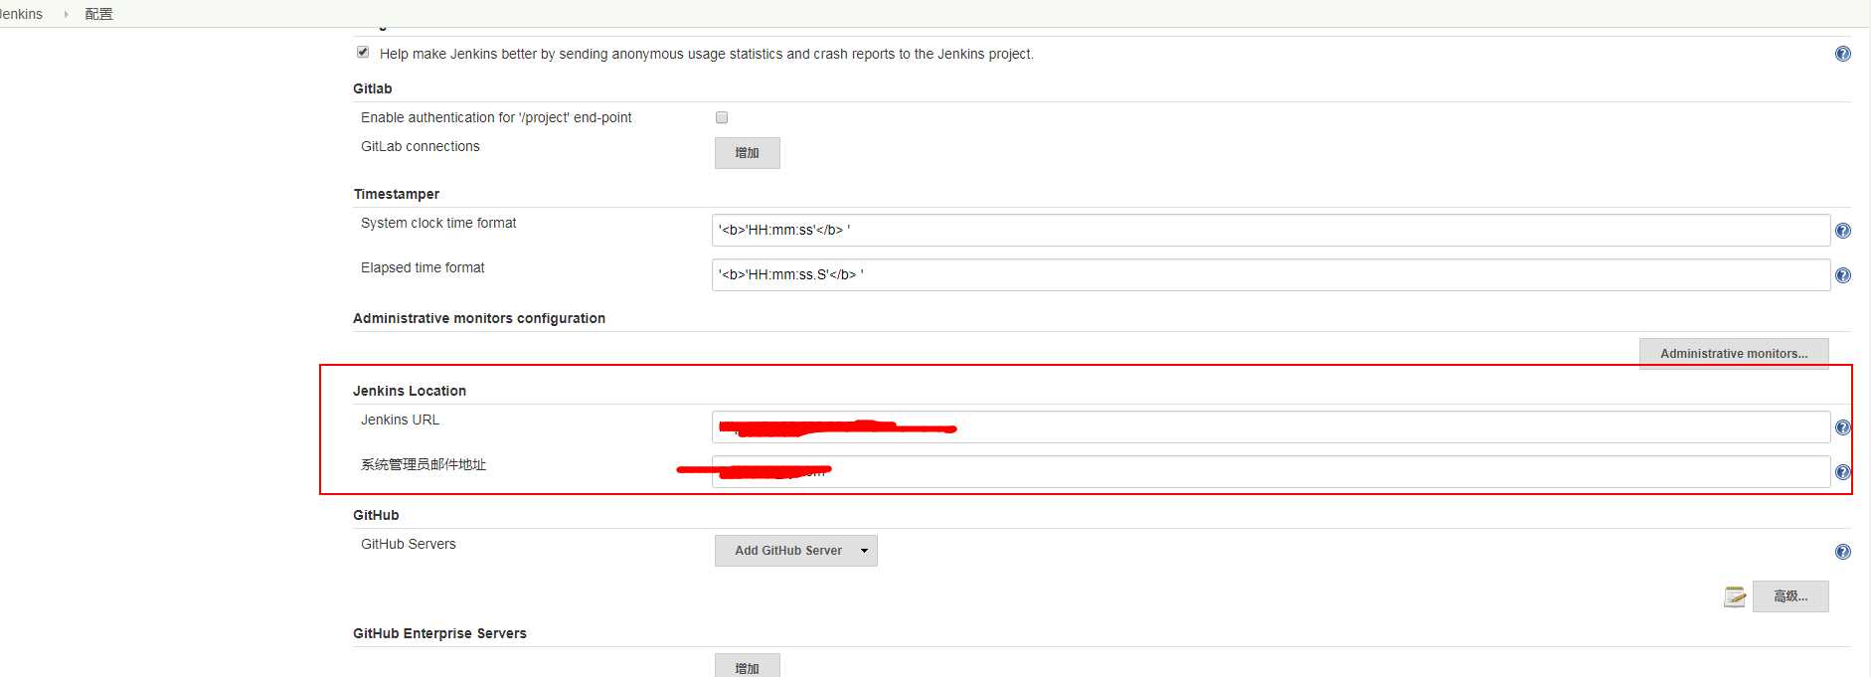Click the 高级 advanced button
1871x677 pixels.
(x=1790, y=596)
